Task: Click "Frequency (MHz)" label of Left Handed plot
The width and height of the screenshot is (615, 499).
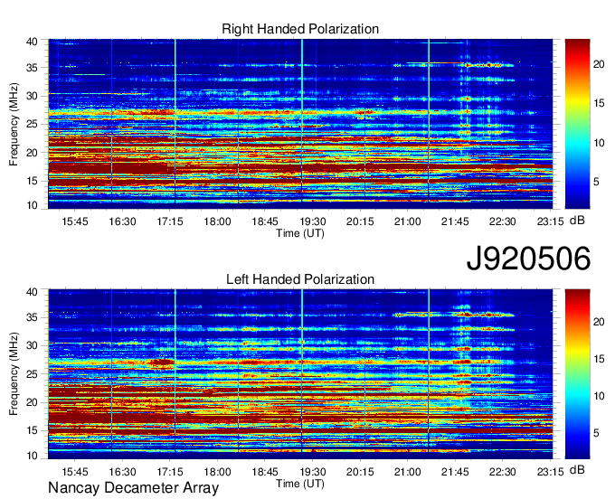Action: (x=14, y=374)
